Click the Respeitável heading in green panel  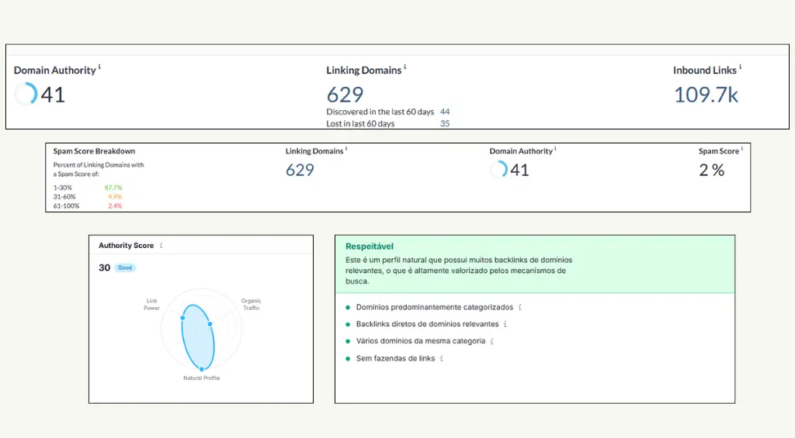point(369,247)
